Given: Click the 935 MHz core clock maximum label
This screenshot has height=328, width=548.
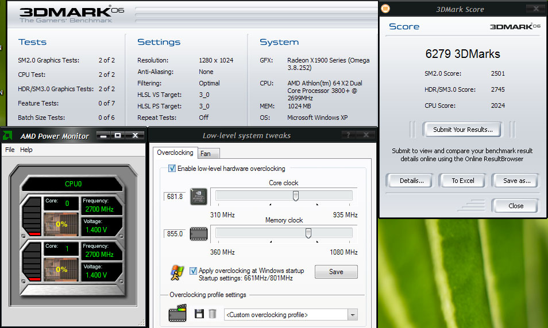Looking at the screenshot, I should 345,215.
